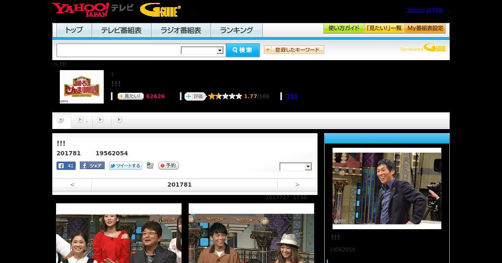This screenshot has width=502, height=263.
Task: Select the third tab, first gray play icon
Action: (101, 120)
